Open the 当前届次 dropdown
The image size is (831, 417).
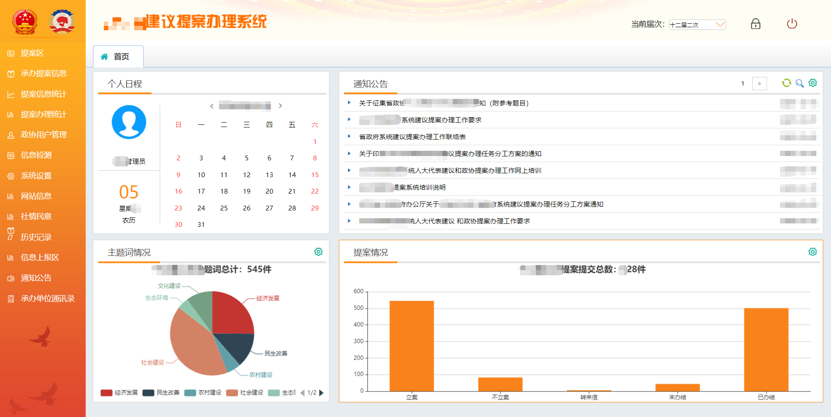click(697, 25)
